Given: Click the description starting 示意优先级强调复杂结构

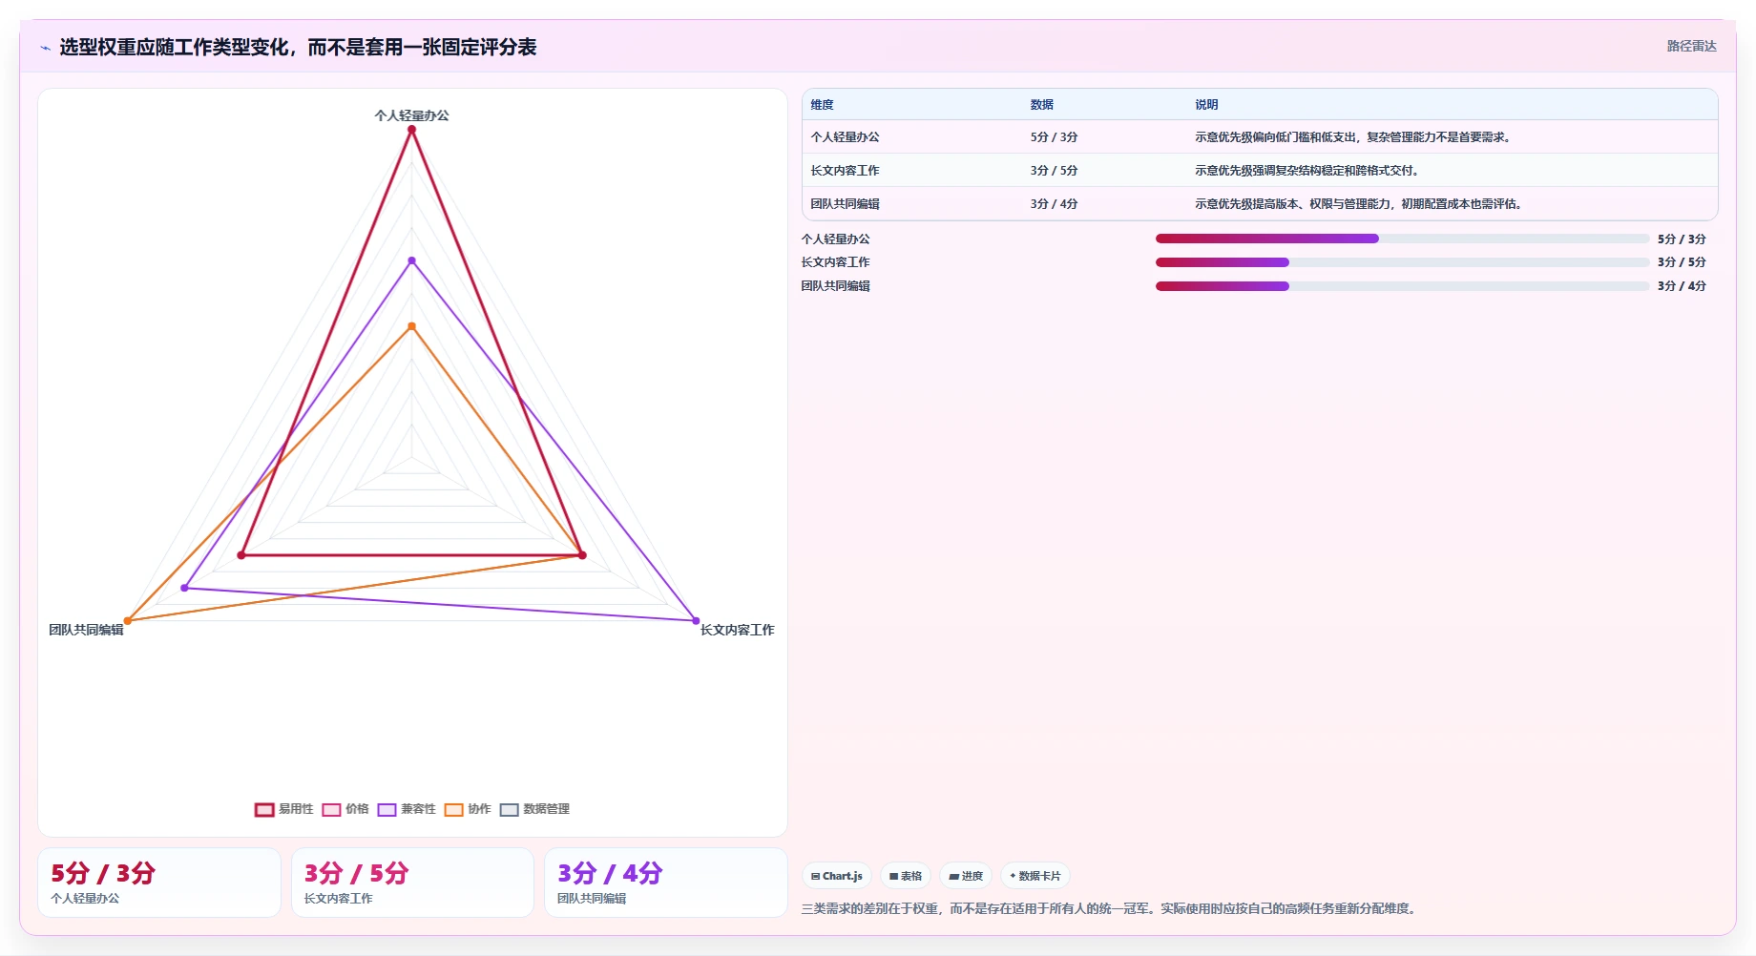Looking at the screenshot, I should point(1307,171).
